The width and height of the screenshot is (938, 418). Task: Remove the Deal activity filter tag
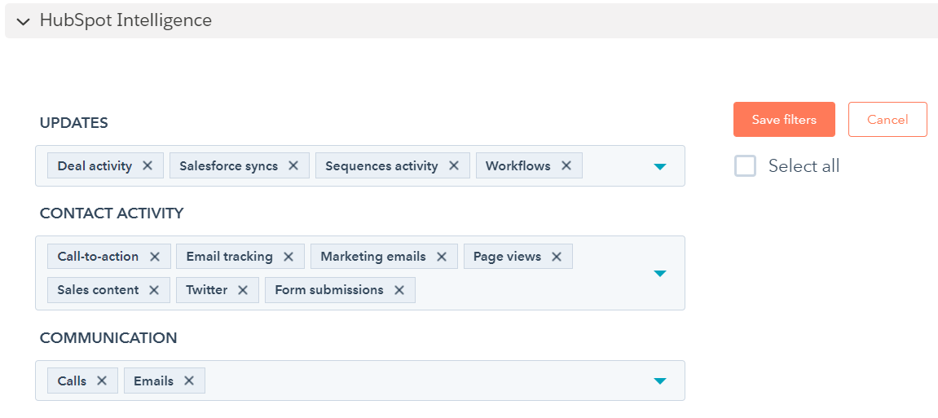[x=148, y=165]
